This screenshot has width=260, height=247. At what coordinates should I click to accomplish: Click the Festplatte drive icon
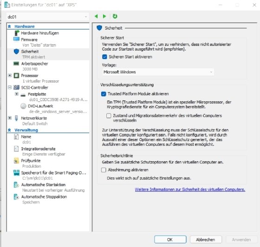point(23,95)
